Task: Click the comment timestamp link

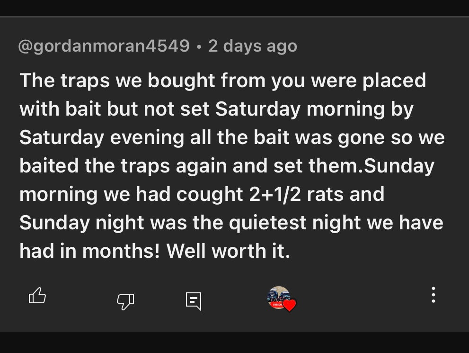Action: pyautogui.click(x=253, y=45)
